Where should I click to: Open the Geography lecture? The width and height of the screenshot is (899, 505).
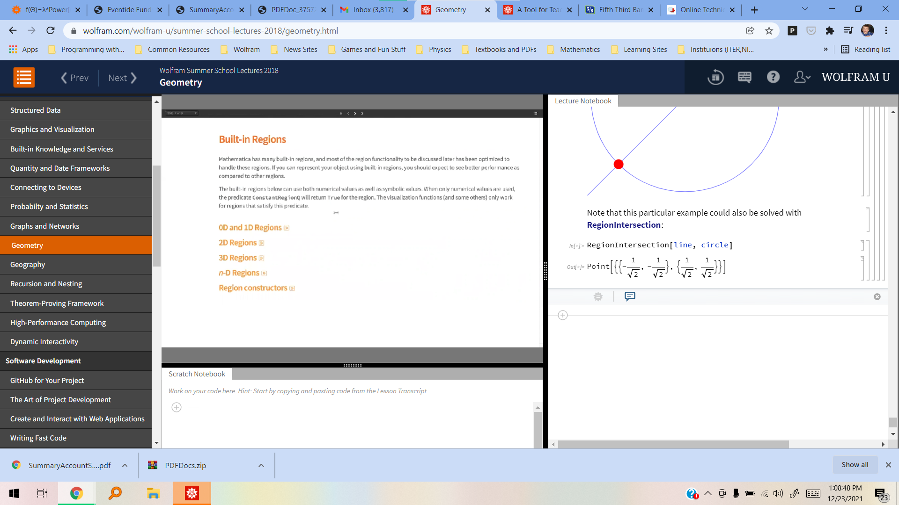coord(76,265)
